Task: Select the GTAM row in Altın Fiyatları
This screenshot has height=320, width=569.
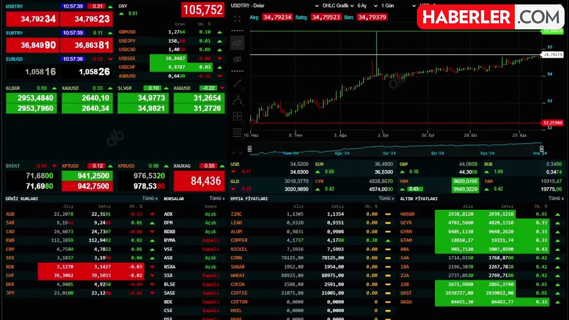Action: pos(482,240)
